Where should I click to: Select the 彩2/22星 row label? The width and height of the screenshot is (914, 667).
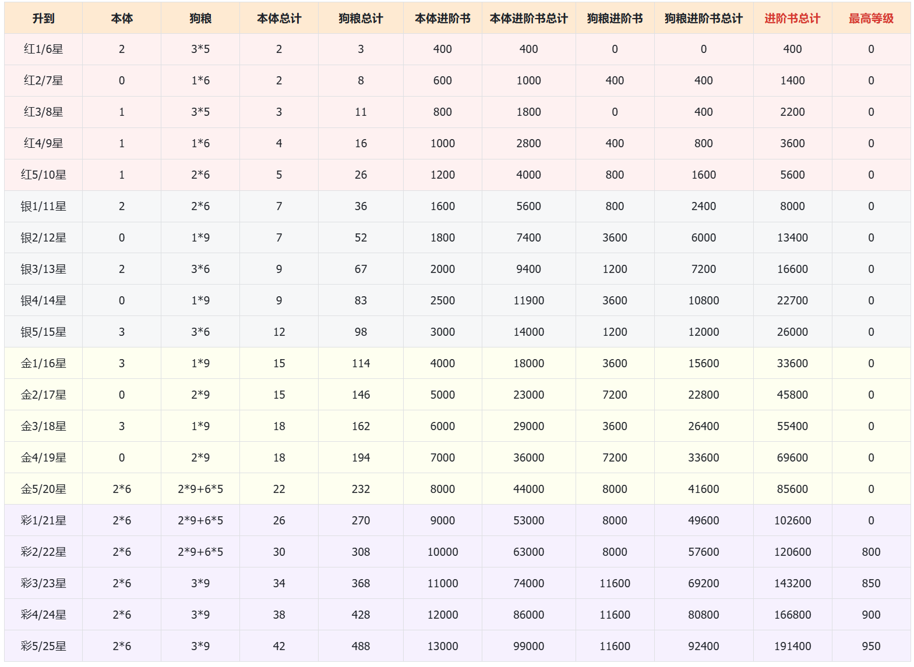tap(43, 552)
